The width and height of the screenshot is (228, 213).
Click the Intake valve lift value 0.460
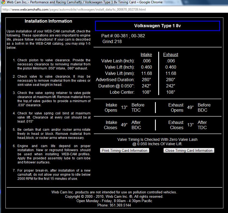click(147, 67)
